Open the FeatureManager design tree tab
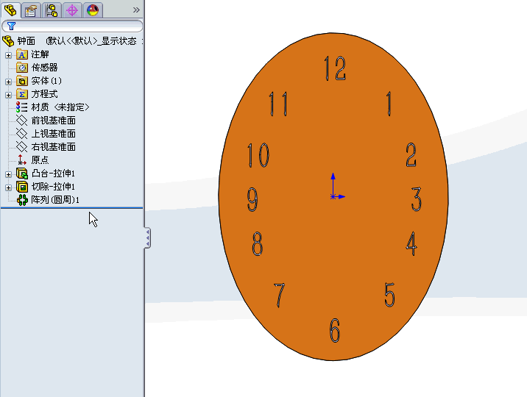Viewport: 527px width, 397px height. (x=10, y=10)
